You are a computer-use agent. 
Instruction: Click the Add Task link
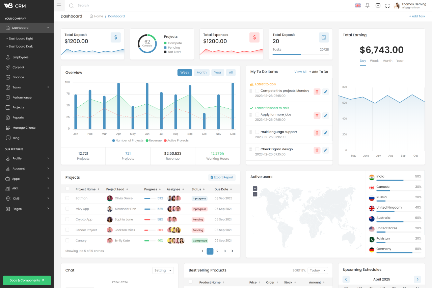[417, 16]
